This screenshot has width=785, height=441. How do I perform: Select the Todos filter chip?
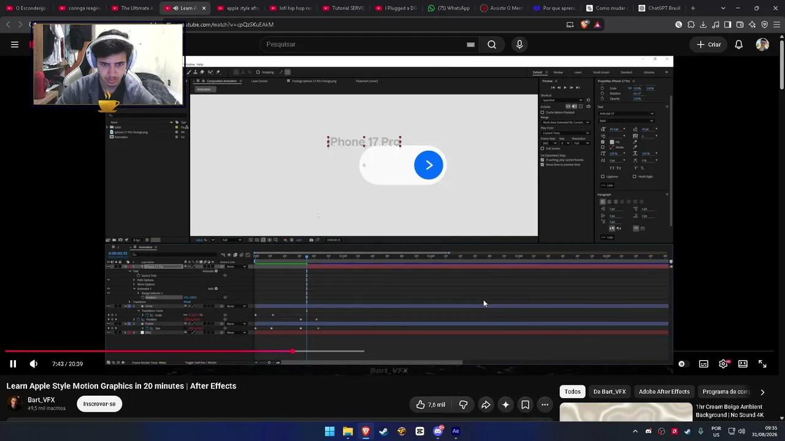tap(572, 392)
